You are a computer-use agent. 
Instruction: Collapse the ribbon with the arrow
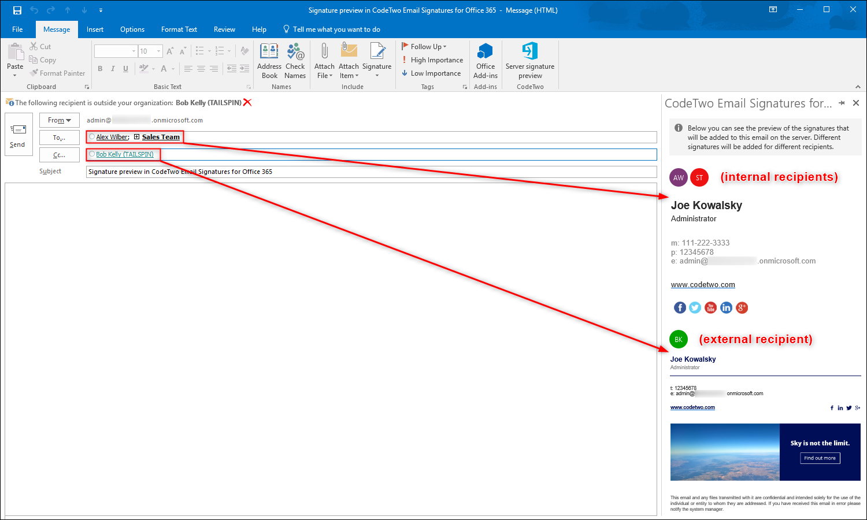click(x=858, y=87)
